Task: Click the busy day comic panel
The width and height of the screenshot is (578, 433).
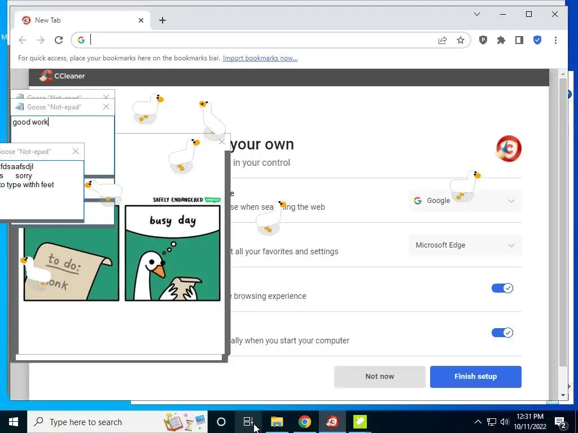Action: 173,253
